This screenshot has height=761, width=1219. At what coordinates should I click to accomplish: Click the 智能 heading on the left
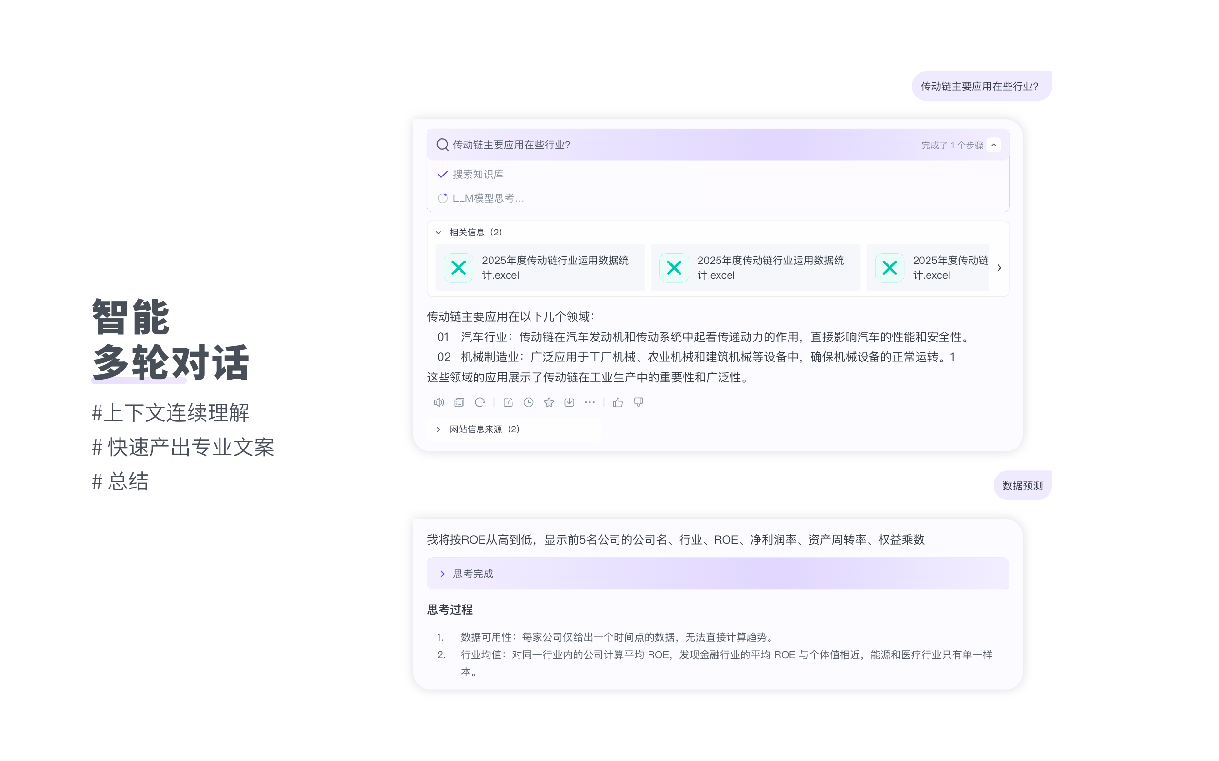130,317
